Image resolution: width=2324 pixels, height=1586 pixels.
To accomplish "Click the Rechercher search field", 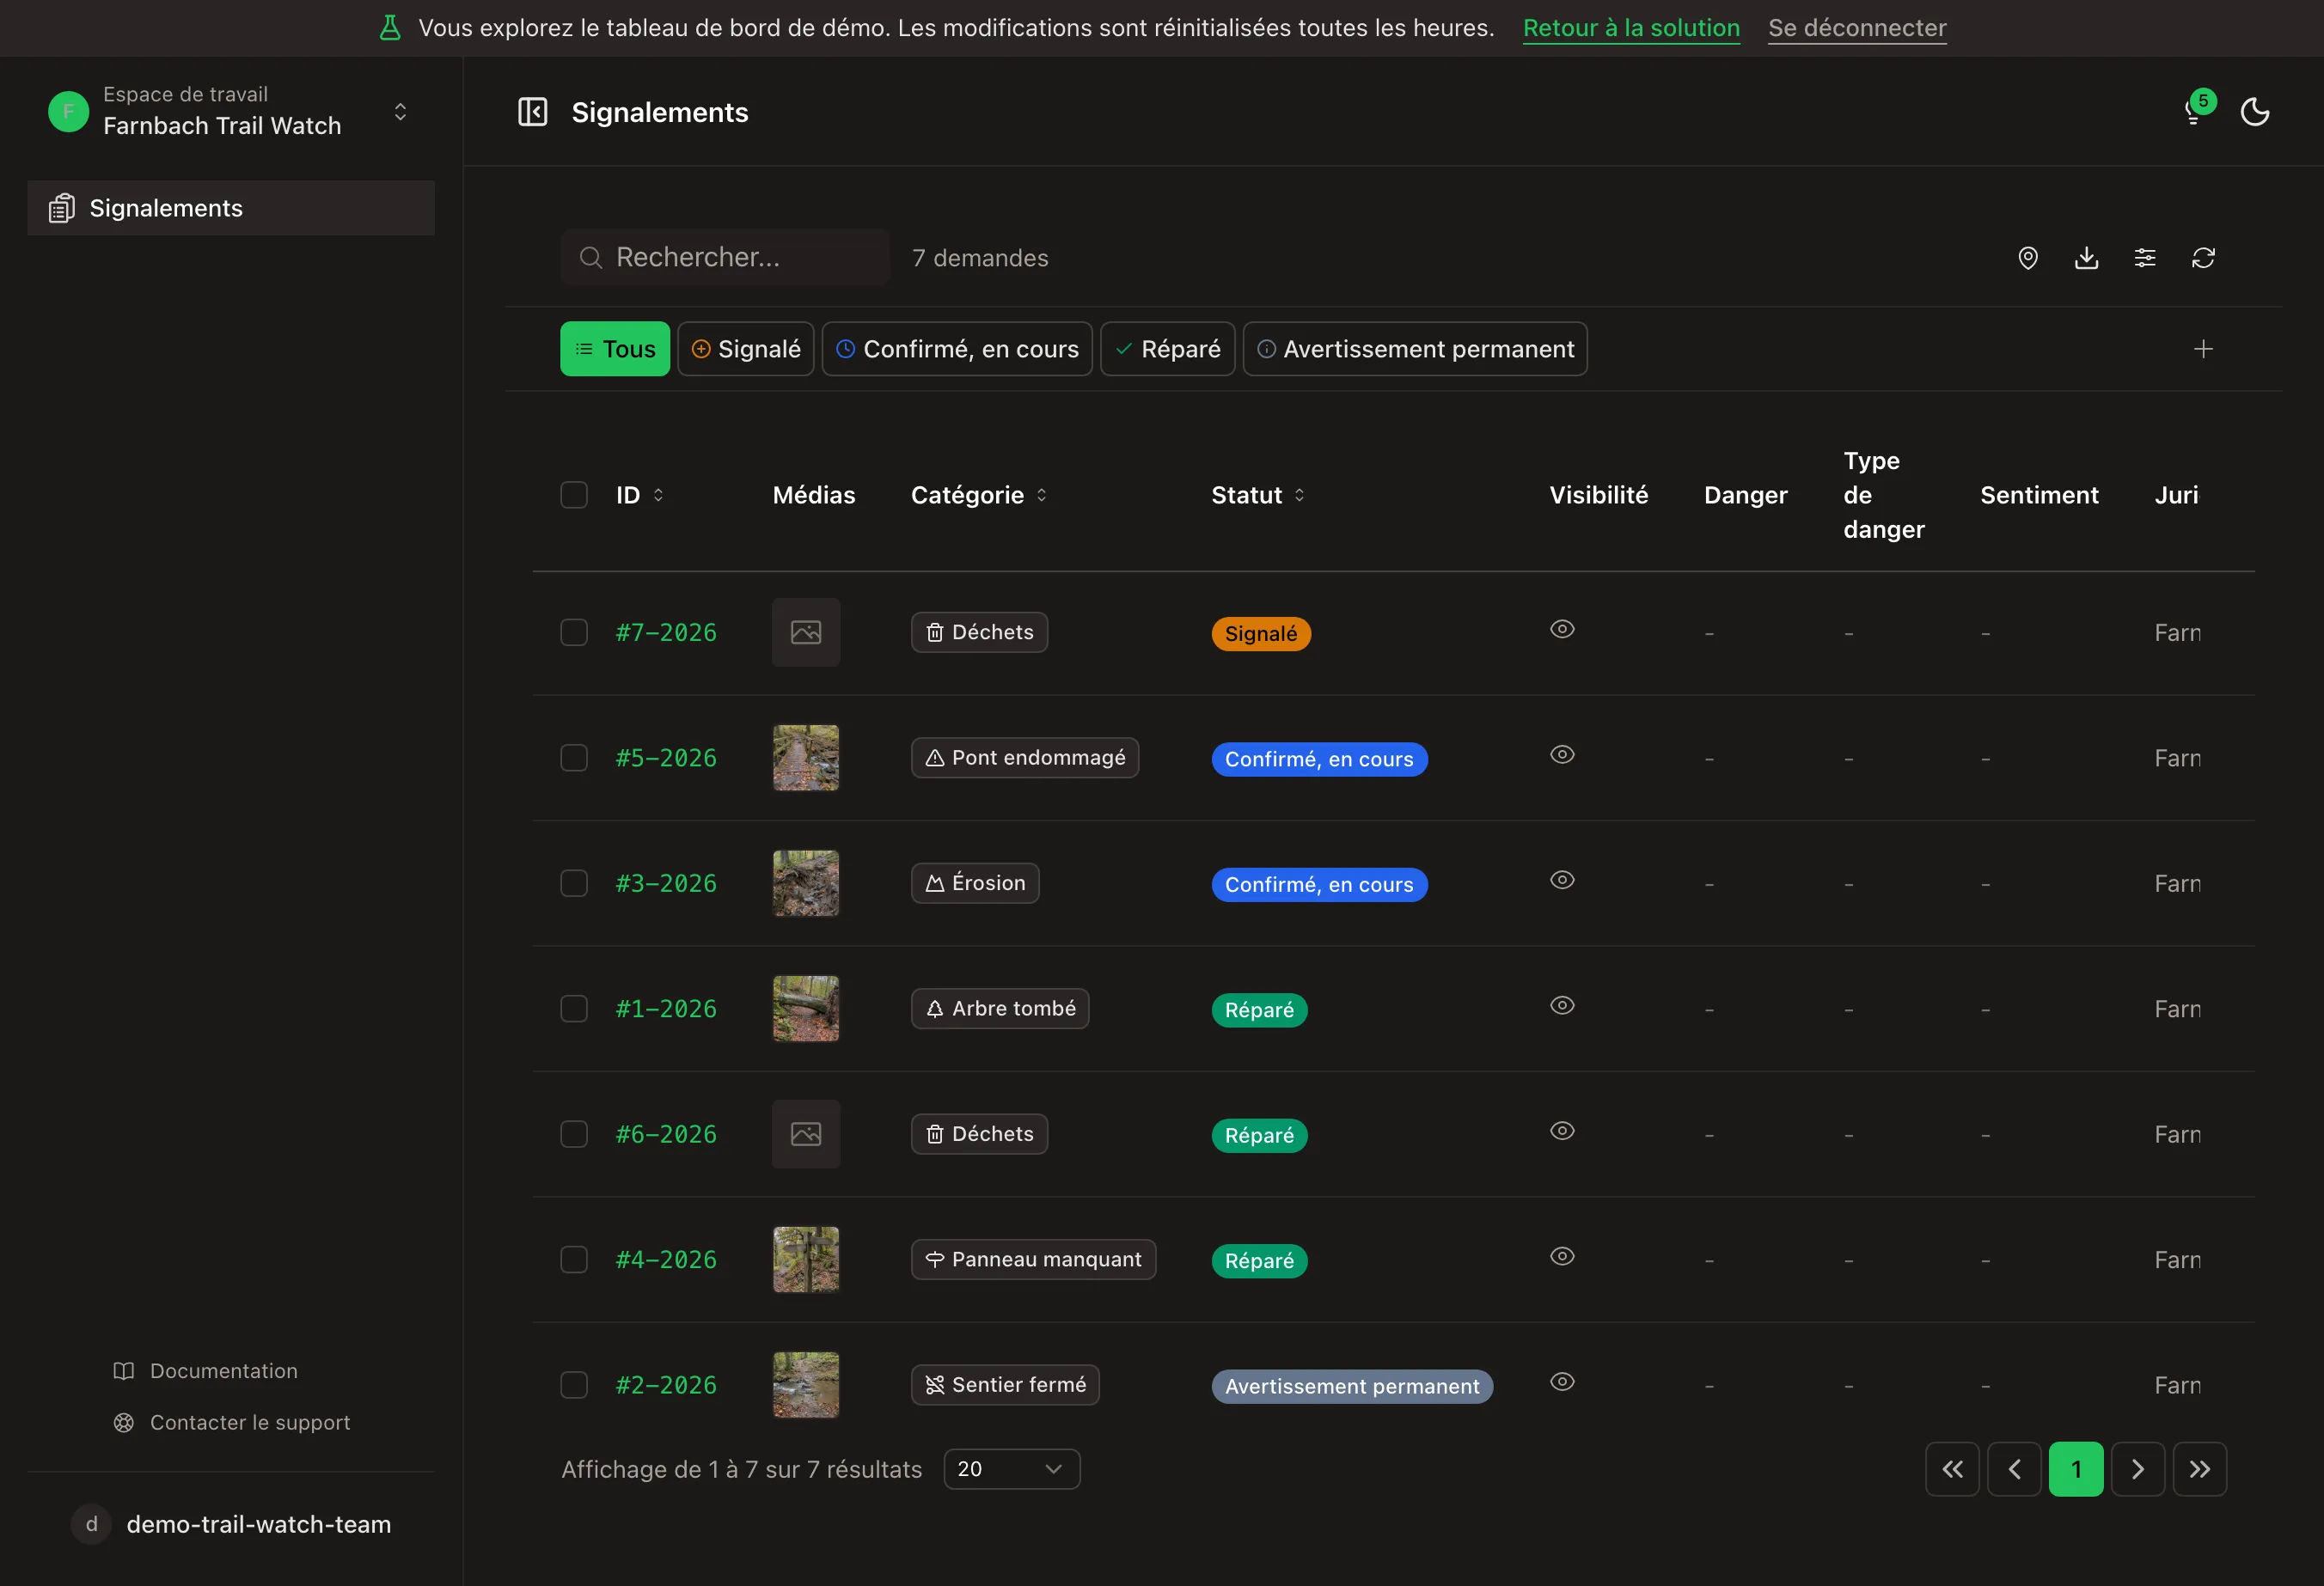I will click(725, 258).
